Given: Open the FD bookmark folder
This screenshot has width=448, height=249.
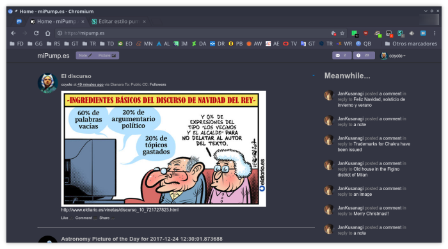Looking at the screenshot, I should [17, 44].
